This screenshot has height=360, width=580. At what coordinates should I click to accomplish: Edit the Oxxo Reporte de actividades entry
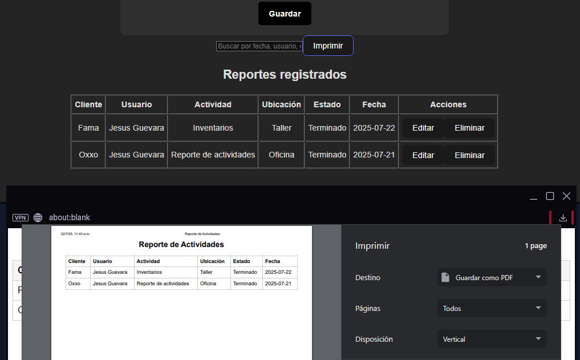(423, 155)
